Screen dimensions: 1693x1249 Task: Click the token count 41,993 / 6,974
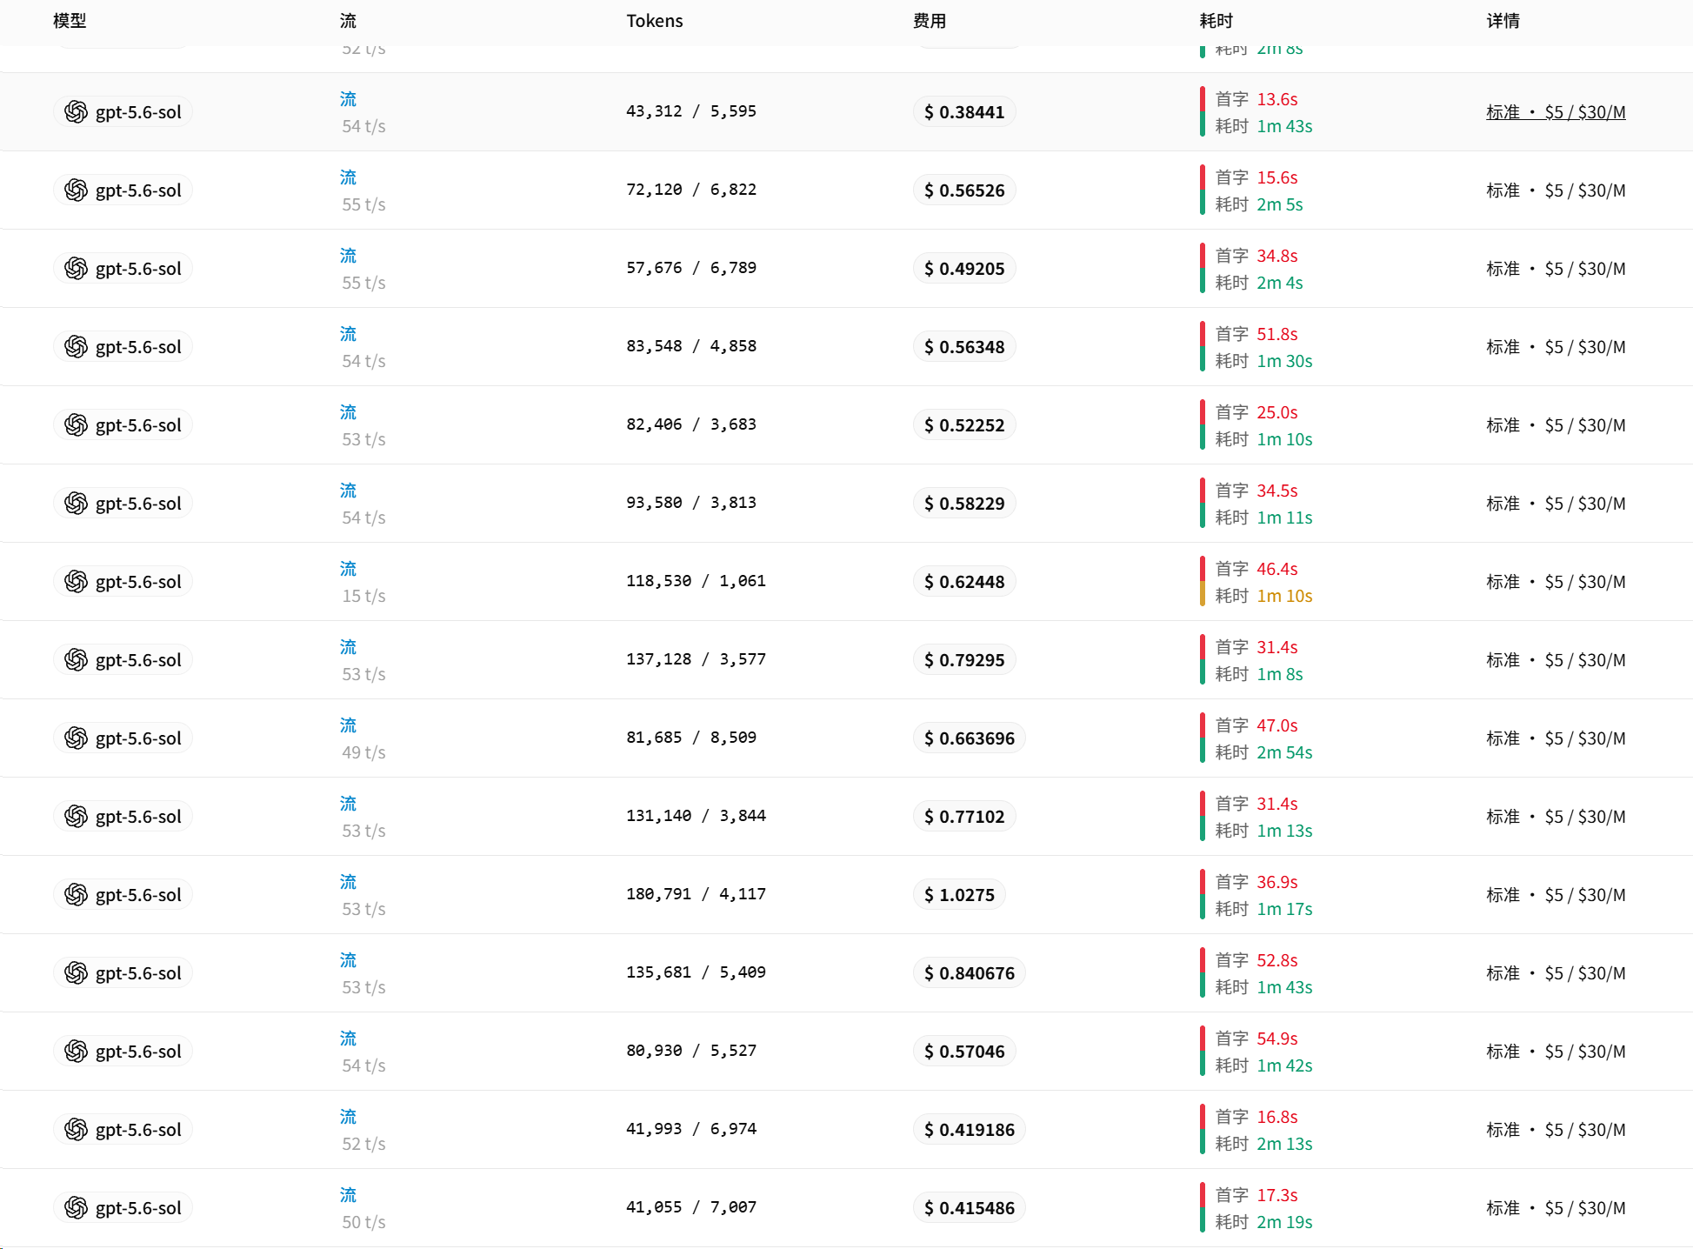click(x=691, y=1129)
